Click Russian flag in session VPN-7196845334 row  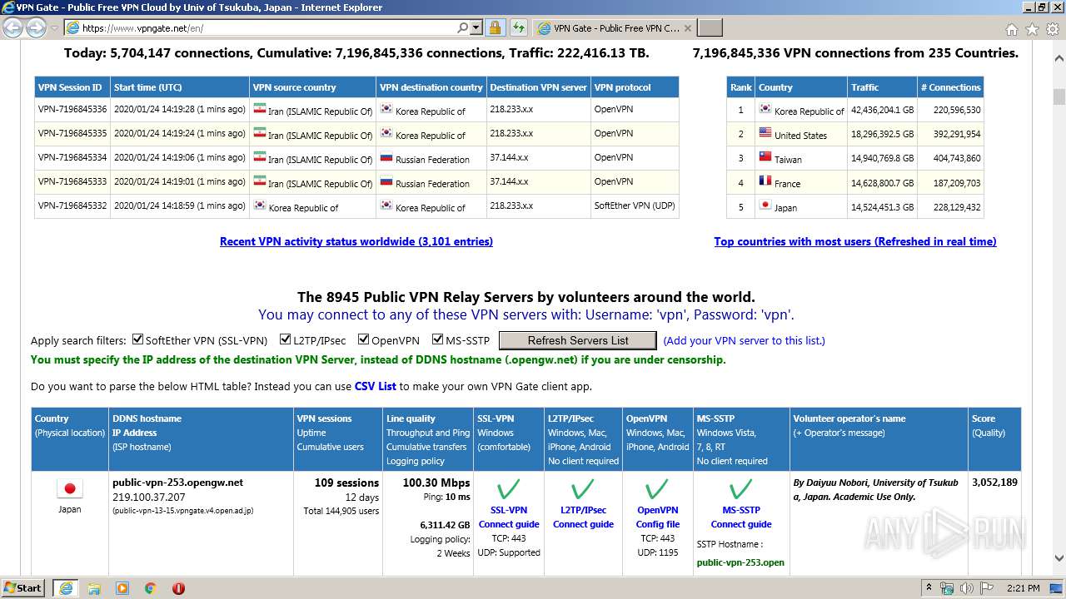tap(386, 157)
